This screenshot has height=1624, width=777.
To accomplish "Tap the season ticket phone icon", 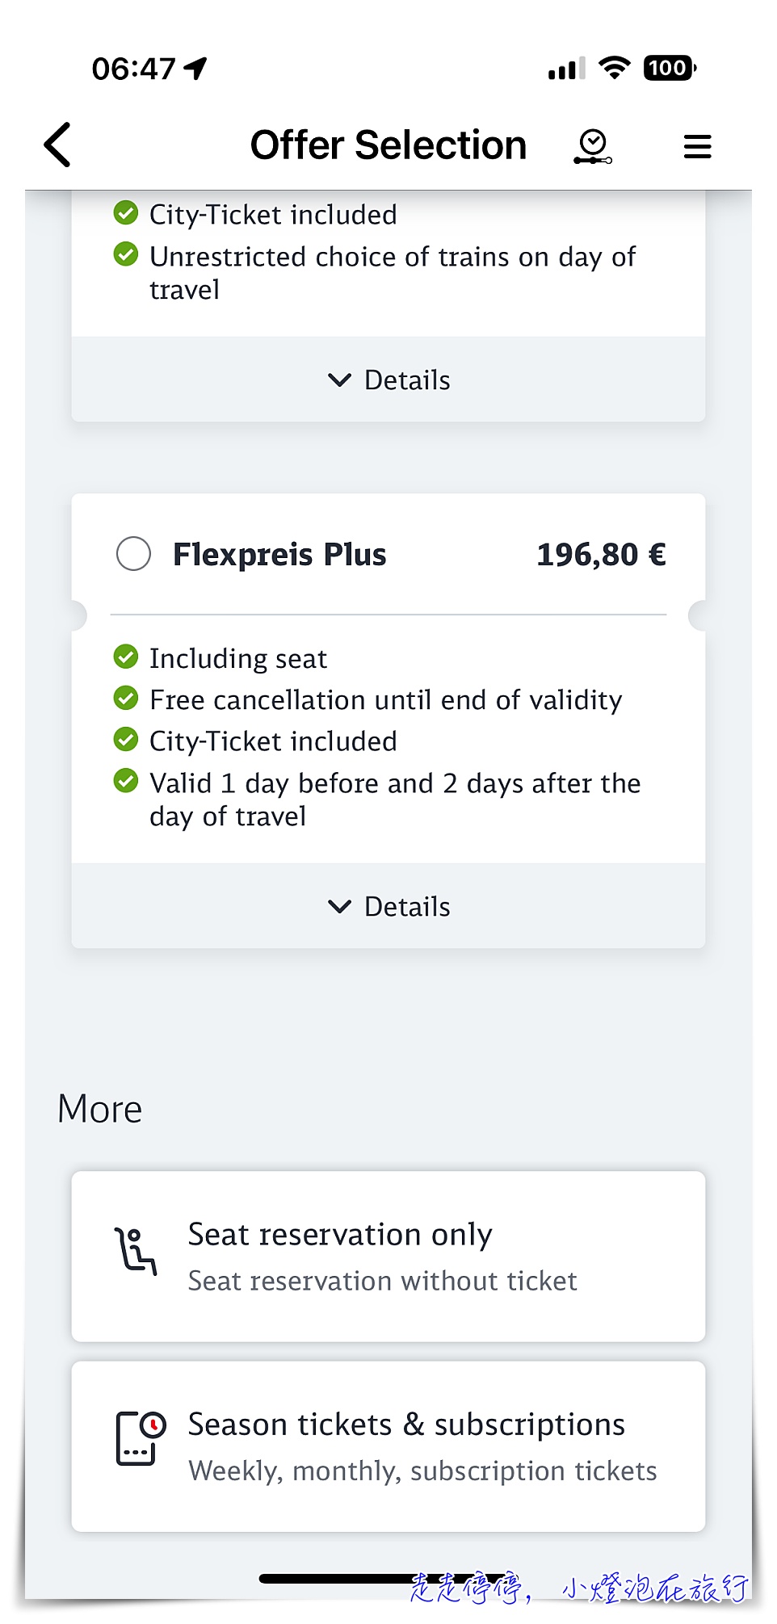I will point(141,1438).
